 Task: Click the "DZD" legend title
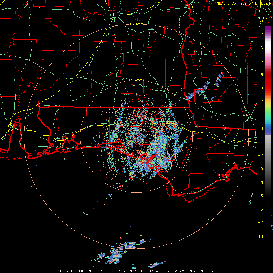266,18
